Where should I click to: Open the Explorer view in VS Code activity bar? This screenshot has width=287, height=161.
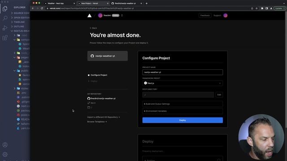(5, 8)
